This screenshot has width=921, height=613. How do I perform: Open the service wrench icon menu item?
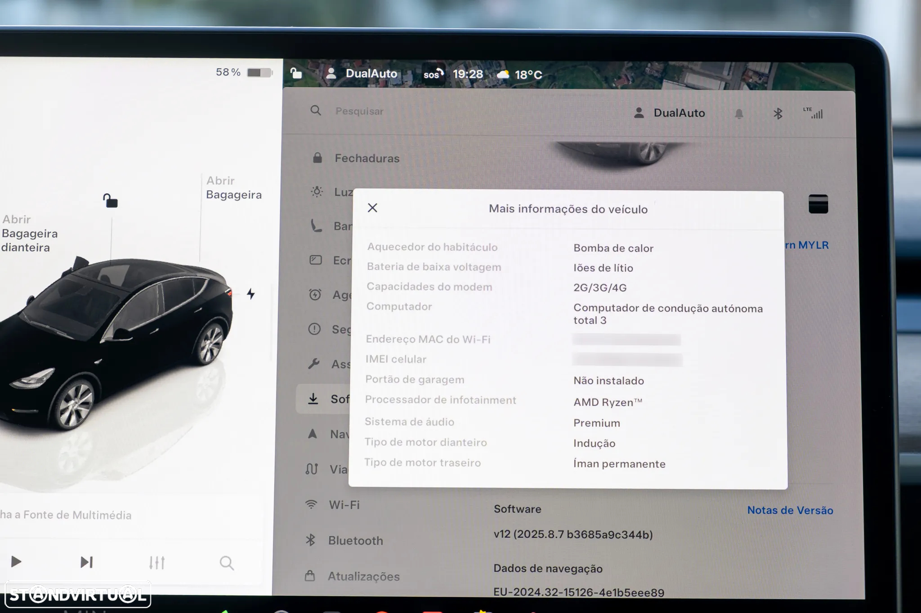click(314, 363)
